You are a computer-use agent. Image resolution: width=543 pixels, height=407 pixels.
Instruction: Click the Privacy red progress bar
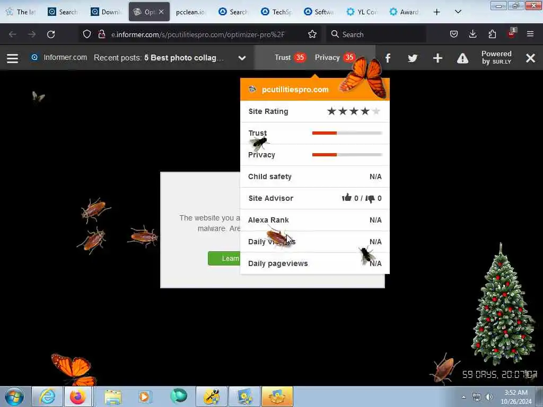(347, 155)
